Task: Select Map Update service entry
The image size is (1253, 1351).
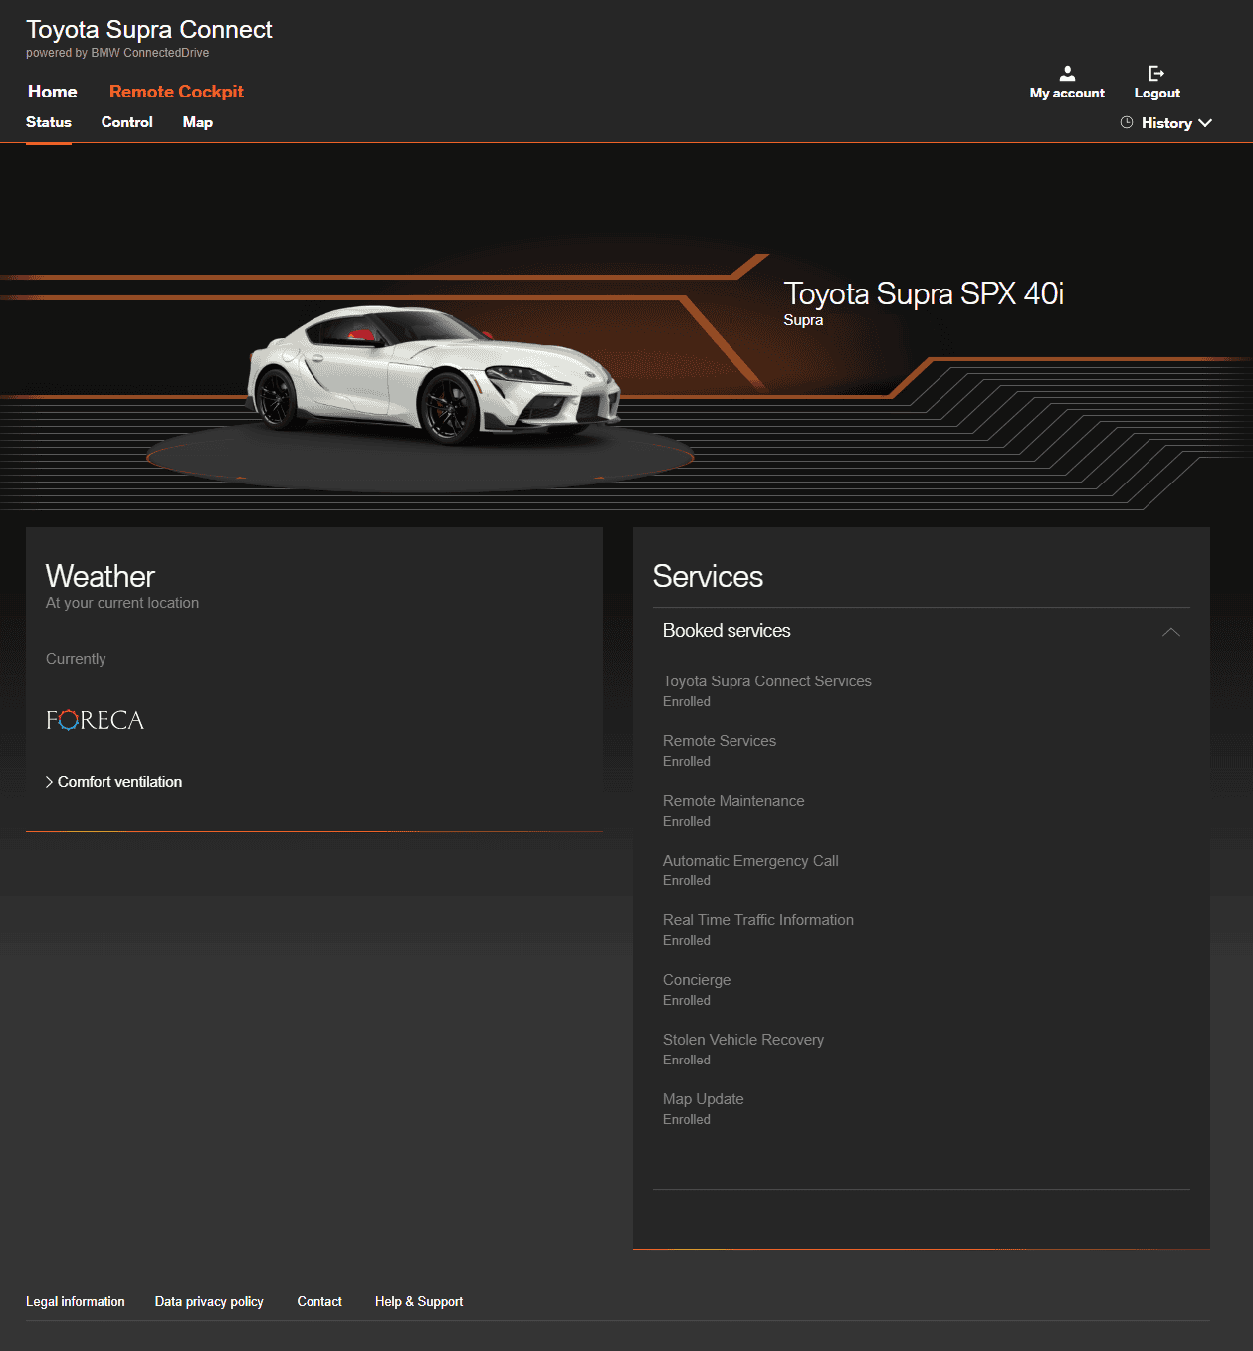Action: click(x=704, y=1099)
